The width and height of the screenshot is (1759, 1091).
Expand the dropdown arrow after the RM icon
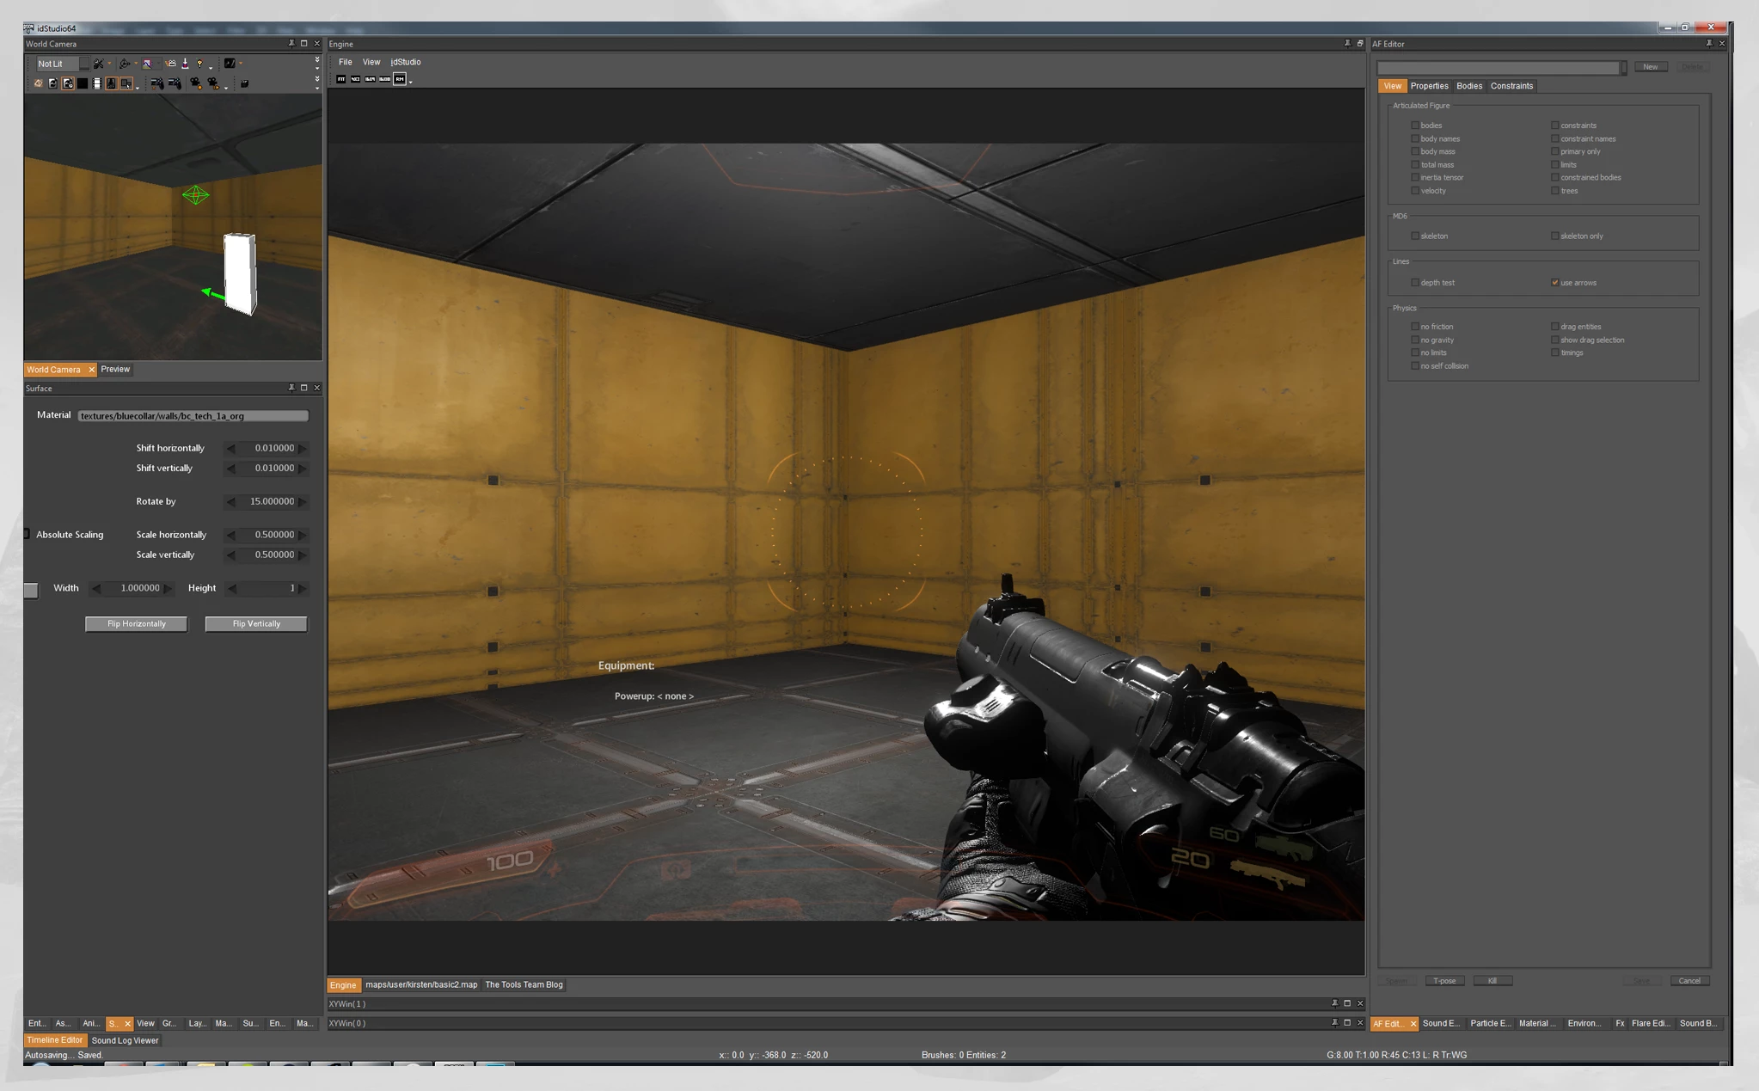point(411,82)
